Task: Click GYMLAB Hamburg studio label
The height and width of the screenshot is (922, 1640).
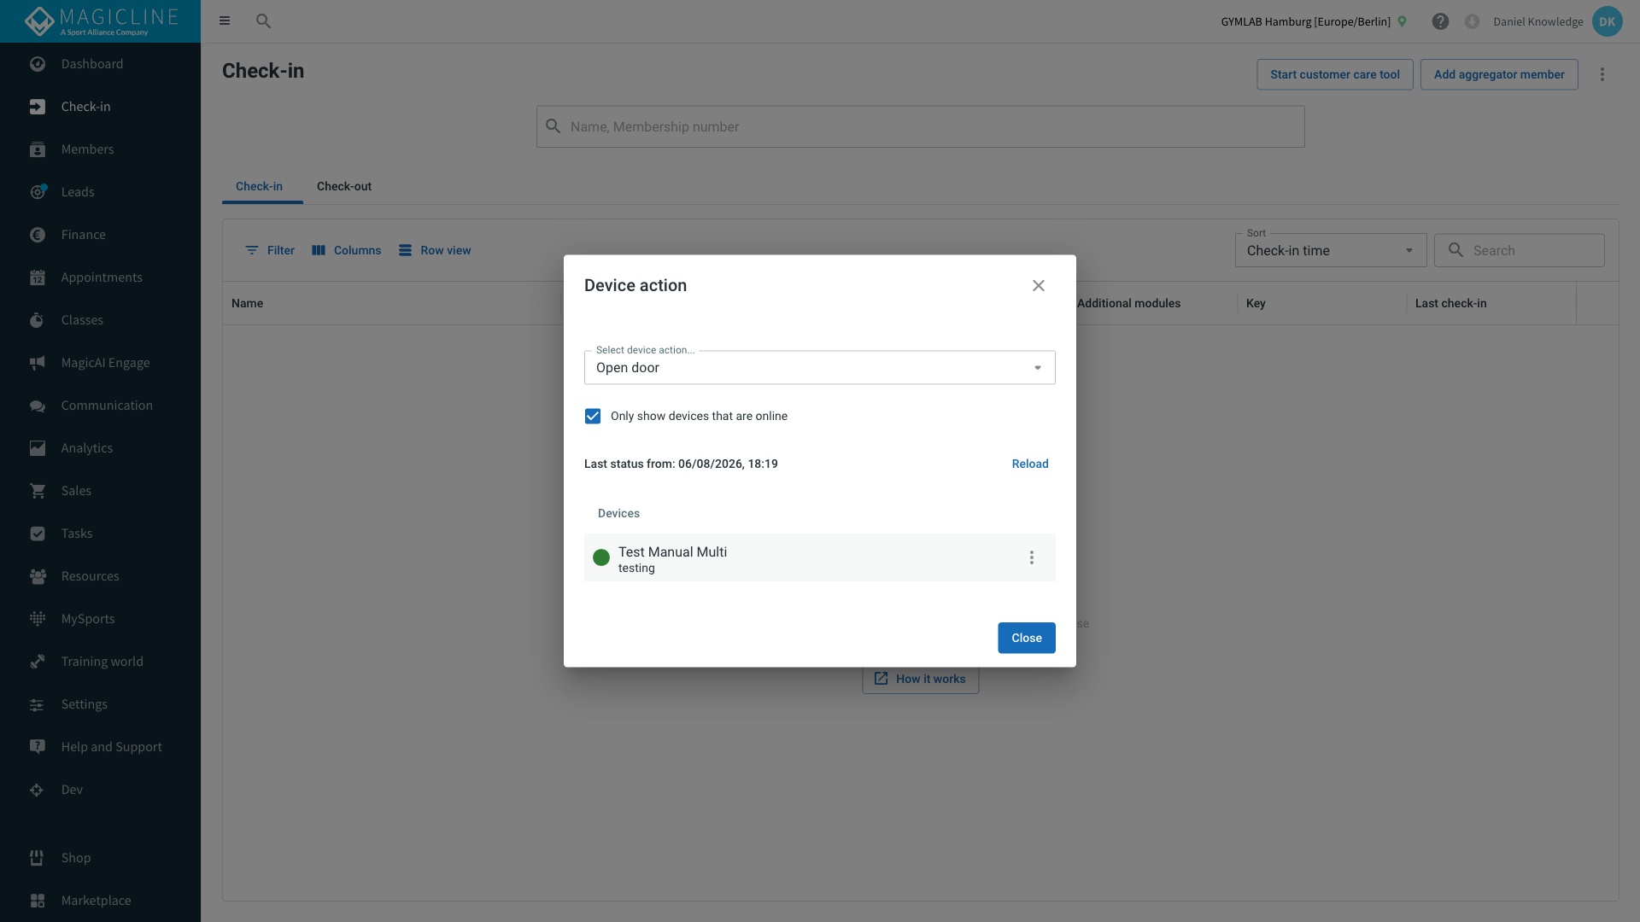Action: pyautogui.click(x=1305, y=21)
